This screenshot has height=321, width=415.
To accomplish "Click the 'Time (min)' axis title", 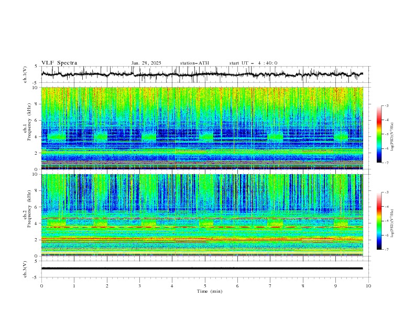I will [210, 291].
